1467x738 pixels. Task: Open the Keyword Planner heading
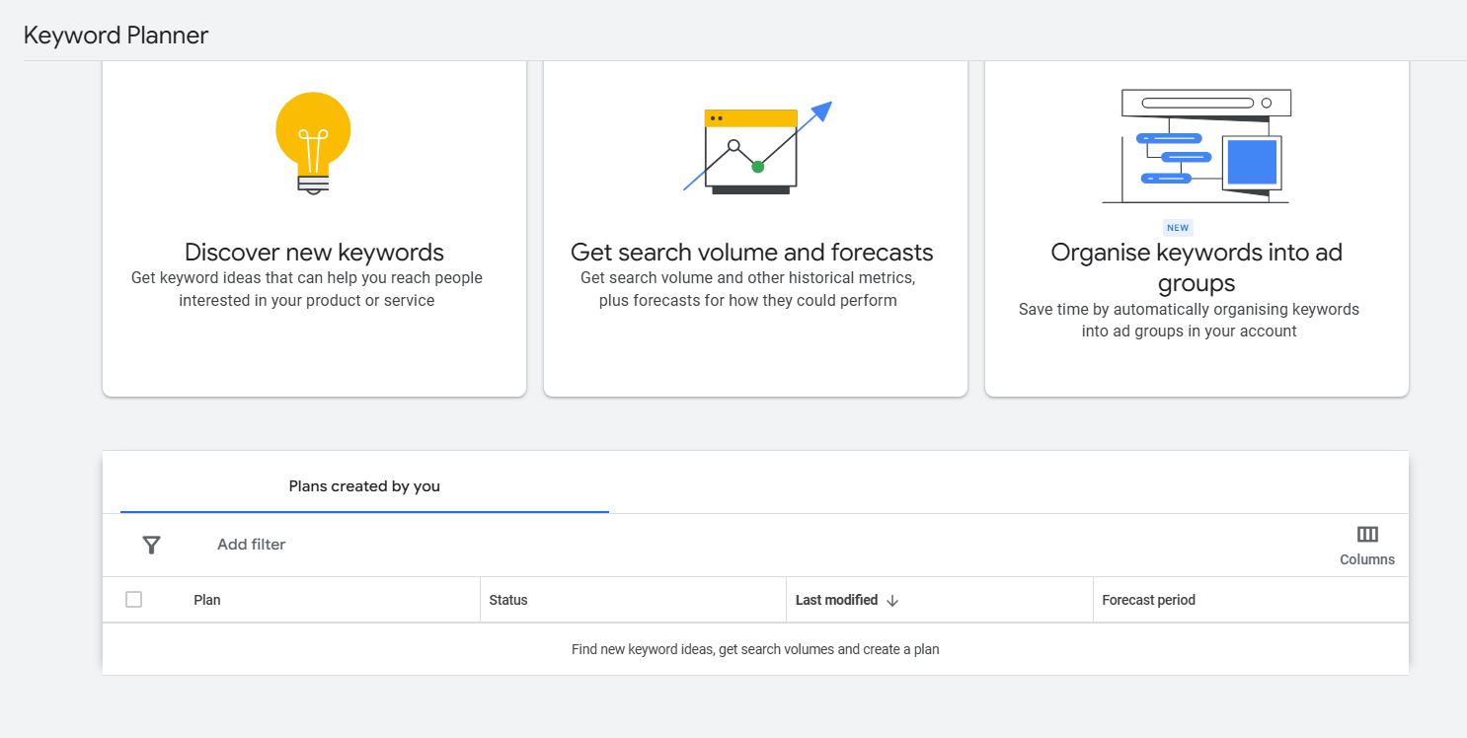click(116, 35)
